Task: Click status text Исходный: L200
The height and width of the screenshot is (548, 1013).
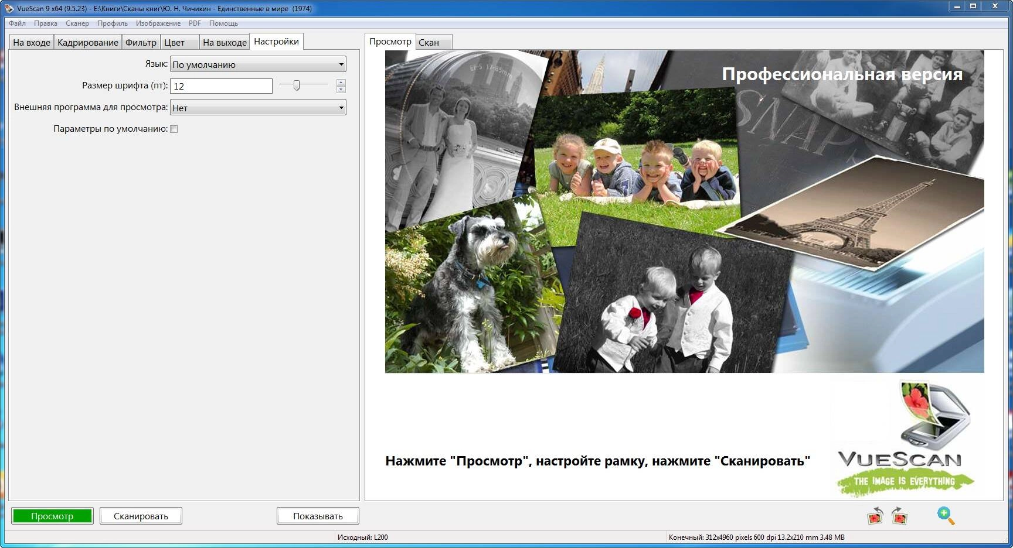Action: (x=362, y=537)
